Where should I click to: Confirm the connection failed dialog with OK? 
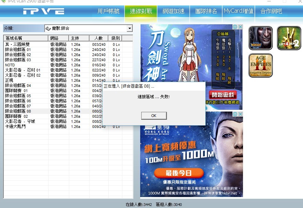(x=154, y=116)
